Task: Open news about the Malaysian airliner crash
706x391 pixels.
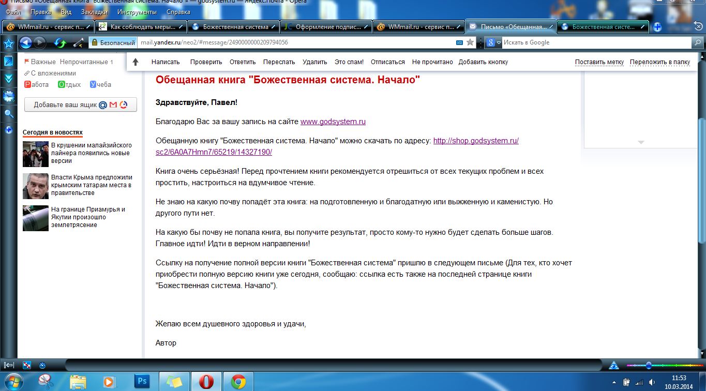Action: (91, 153)
